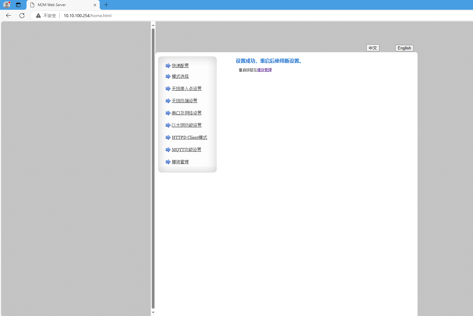Click the not-secure warning triangle icon

tap(38, 16)
